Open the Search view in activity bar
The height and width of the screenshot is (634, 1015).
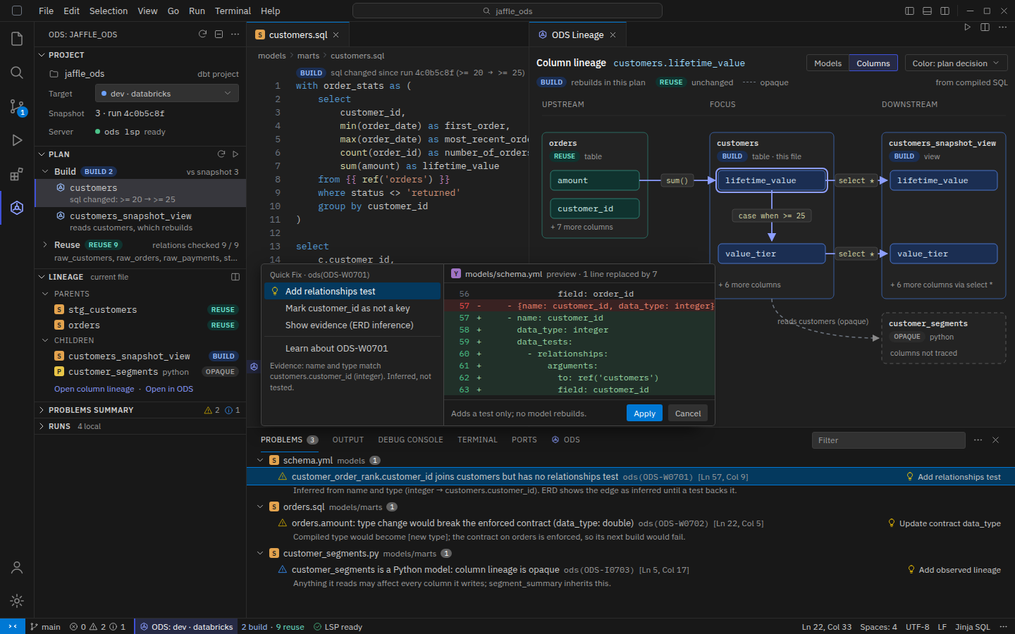point(17,73)
